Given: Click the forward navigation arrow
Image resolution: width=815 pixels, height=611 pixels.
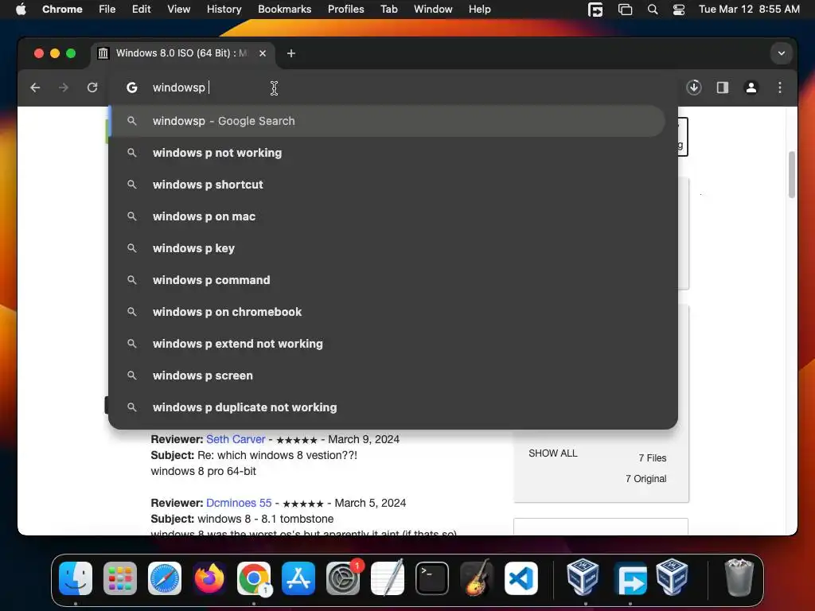Looking at the screenshot, I should pyautogui.click(x=64, y=88).
